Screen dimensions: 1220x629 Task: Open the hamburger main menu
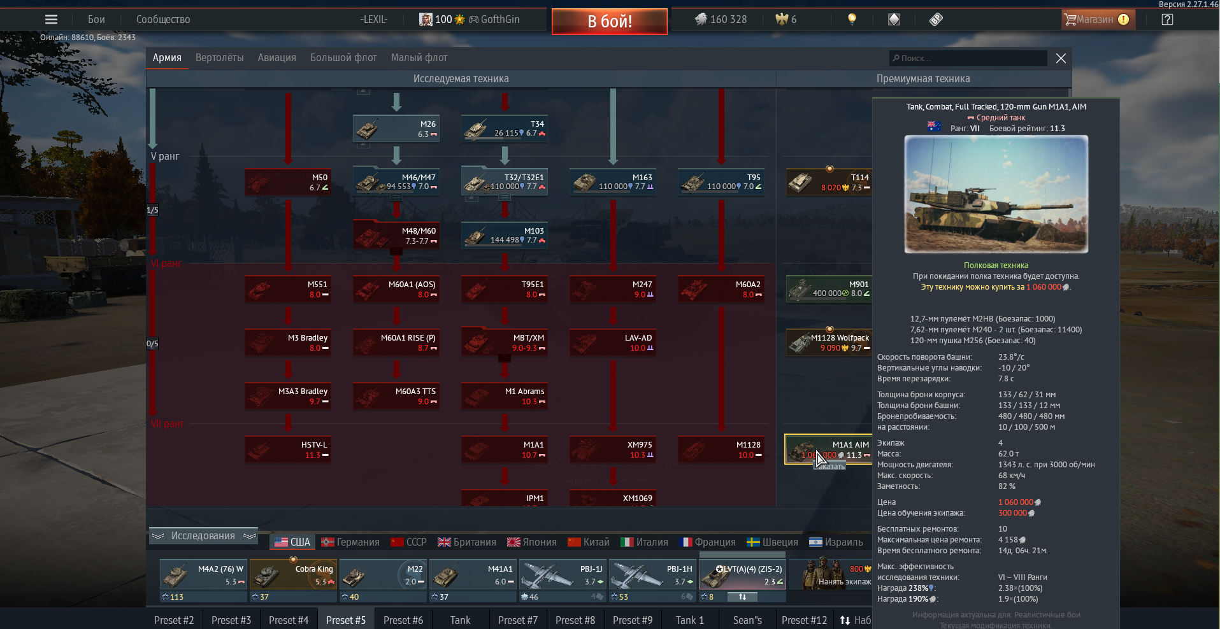click(x=51, y=19)
